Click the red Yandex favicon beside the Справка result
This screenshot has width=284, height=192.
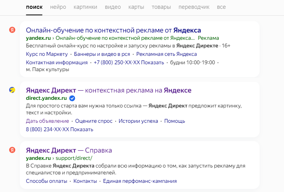(12, 150)
